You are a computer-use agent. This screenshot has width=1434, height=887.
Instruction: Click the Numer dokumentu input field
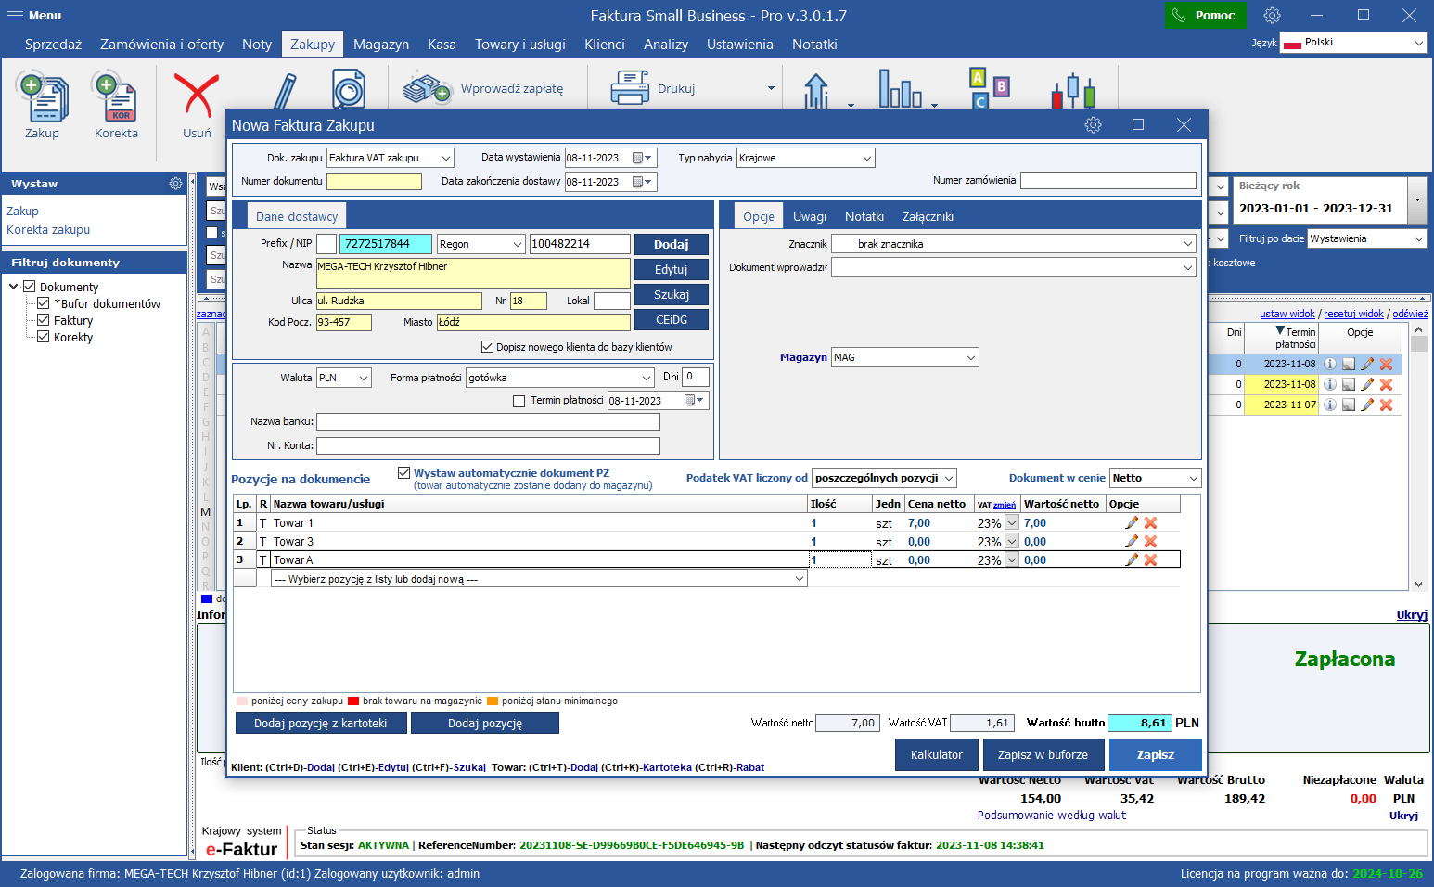(x=374, y=182)
